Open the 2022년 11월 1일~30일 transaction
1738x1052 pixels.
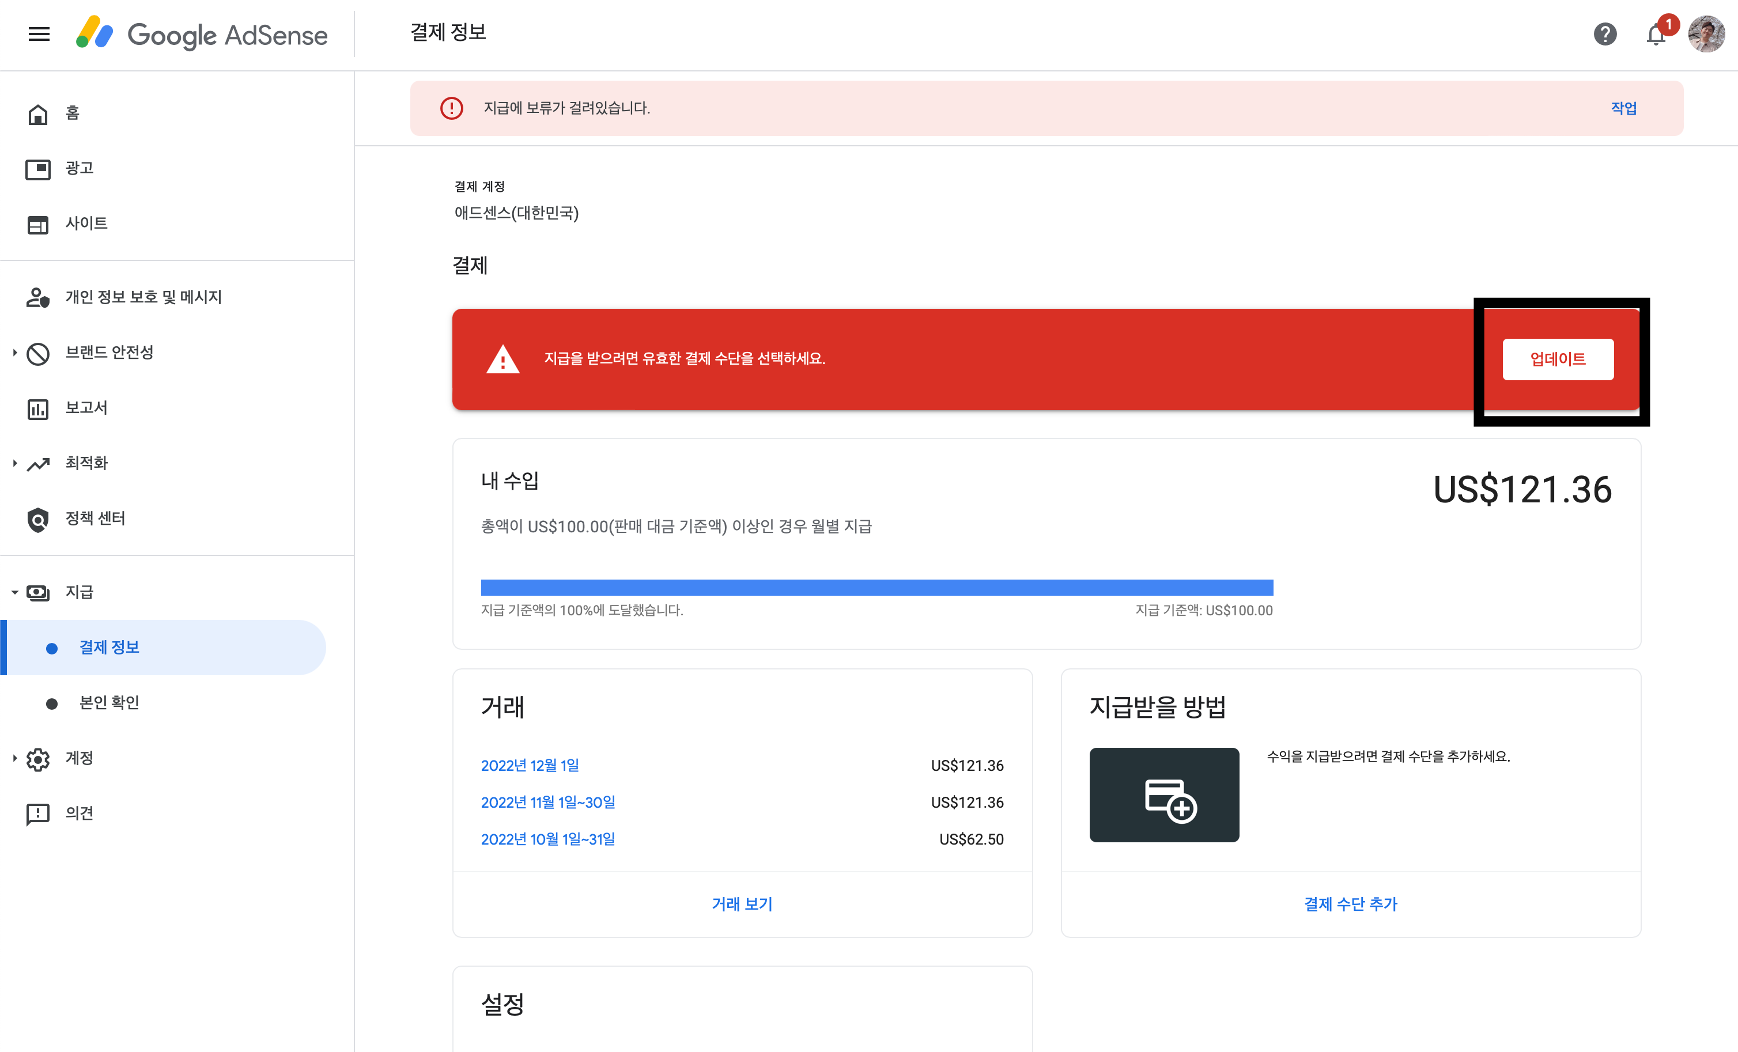point(547,803)
